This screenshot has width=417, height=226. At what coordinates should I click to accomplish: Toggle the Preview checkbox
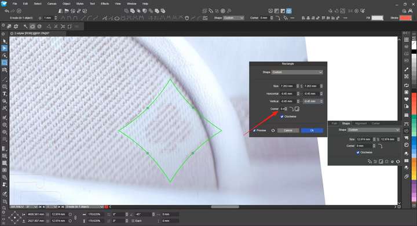tap(254, 130)
